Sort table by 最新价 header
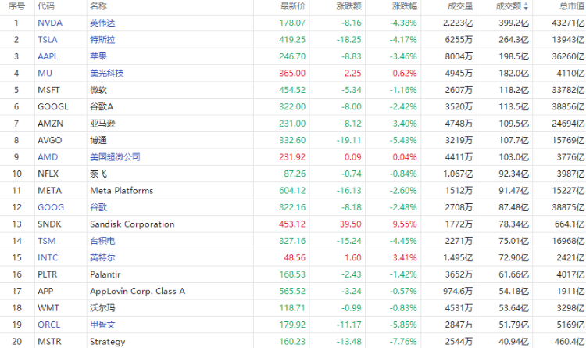Viewport: 586px width, 348px height. 293,6
